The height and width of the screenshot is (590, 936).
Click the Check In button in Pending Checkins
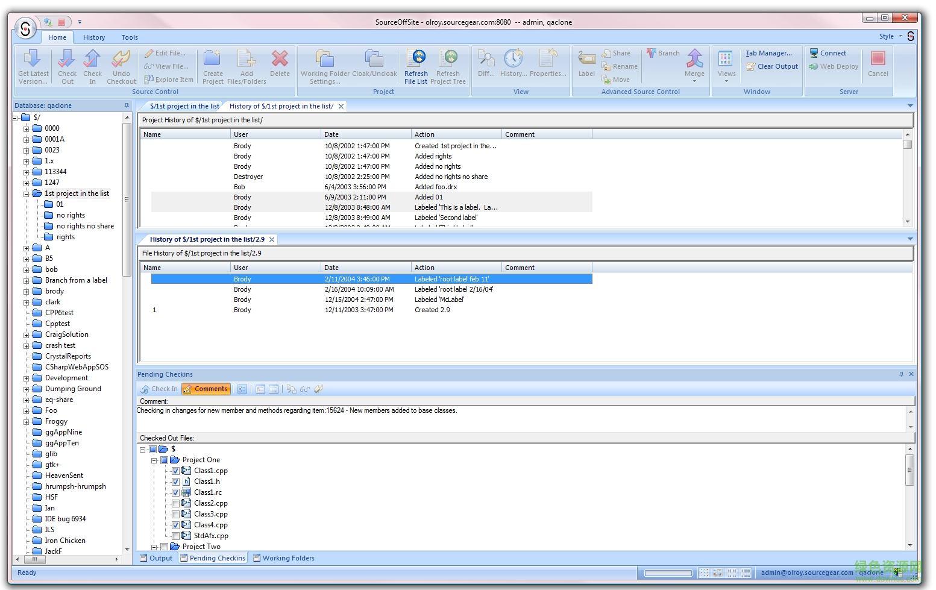(x=159, y=389)
